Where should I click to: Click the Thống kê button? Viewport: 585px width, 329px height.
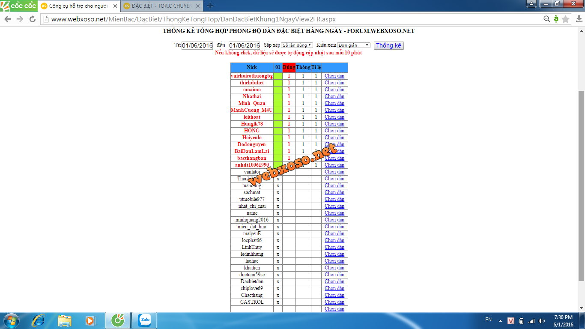coord(389,45)
